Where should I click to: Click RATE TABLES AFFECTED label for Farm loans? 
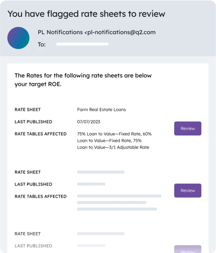[41, 134]
